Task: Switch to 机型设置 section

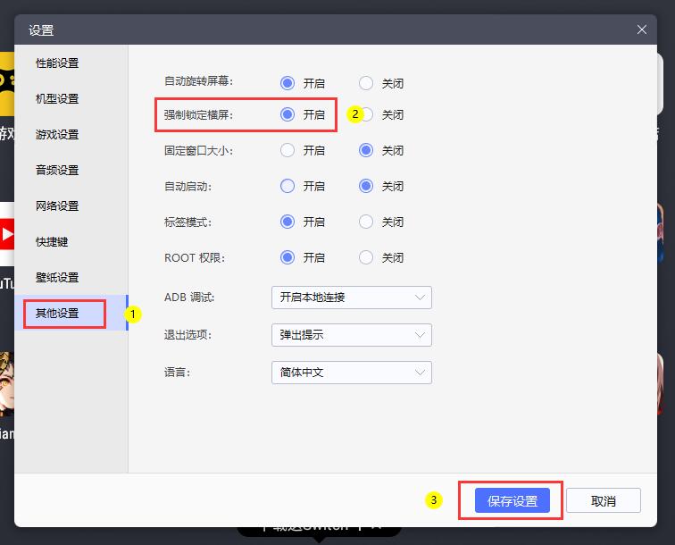Action: [x=57, y=99]
